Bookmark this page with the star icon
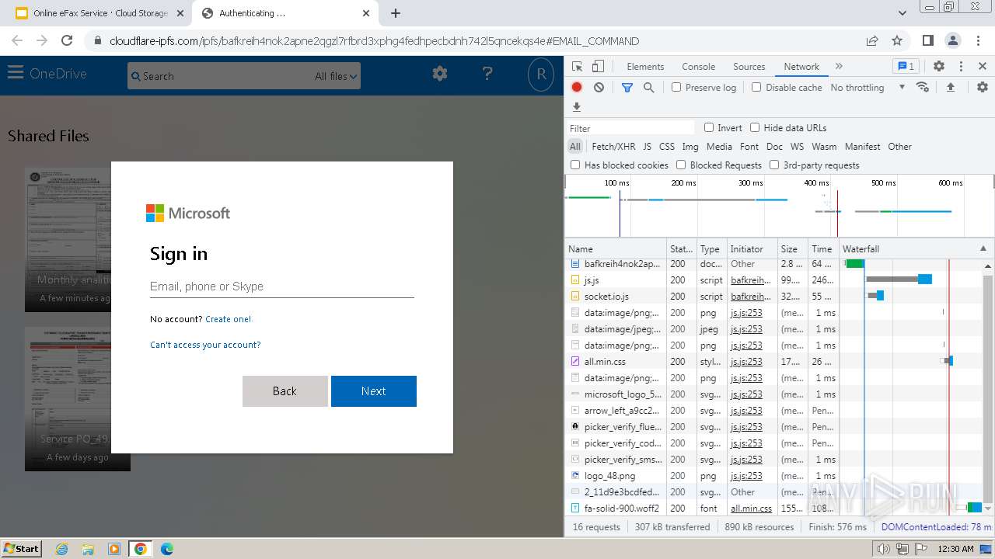The width and height of the screenshot is (995, 559). (x=897, y=41)
